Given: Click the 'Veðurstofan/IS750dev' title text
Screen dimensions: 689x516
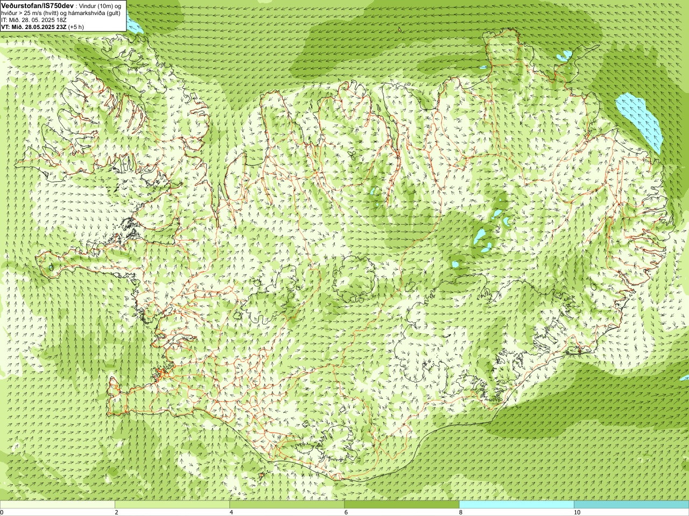Looking at the screenshot, I should pos(37,5).
